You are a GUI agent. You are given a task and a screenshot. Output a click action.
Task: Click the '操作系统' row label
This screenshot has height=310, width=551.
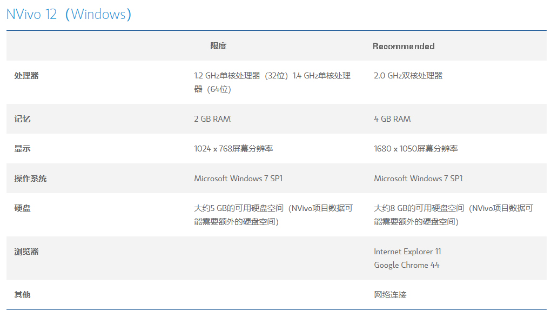click(x=30, y=179)
